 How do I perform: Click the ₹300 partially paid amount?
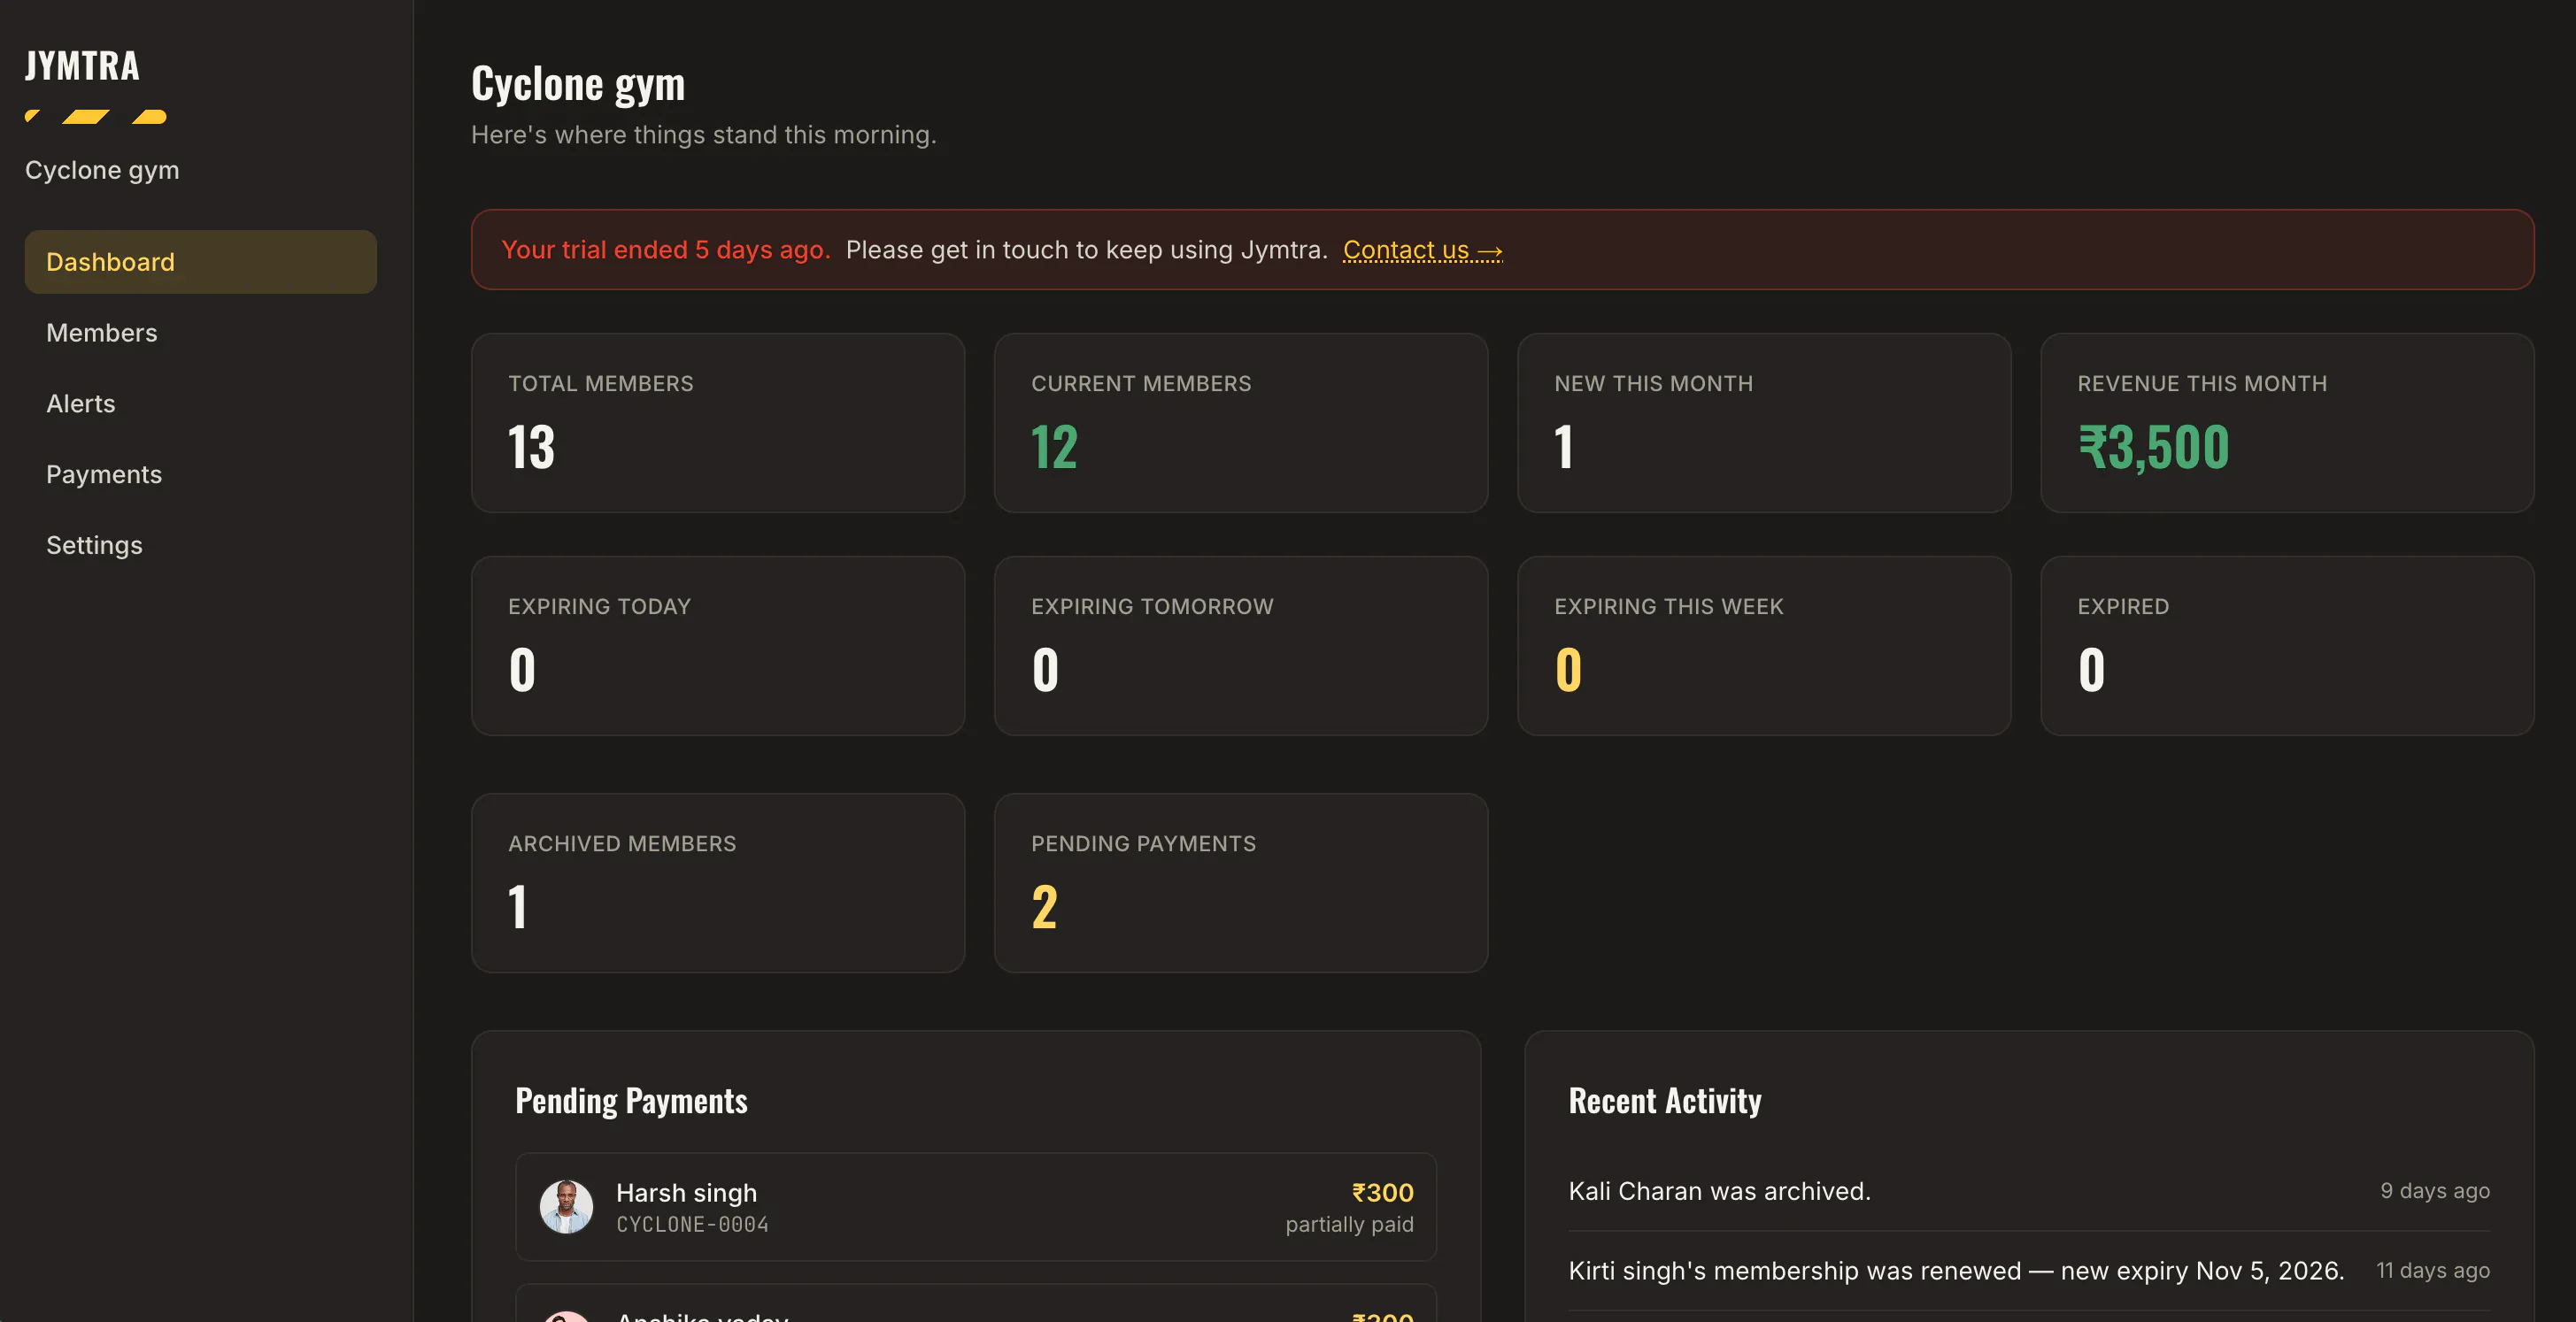pos(1382,1193)
